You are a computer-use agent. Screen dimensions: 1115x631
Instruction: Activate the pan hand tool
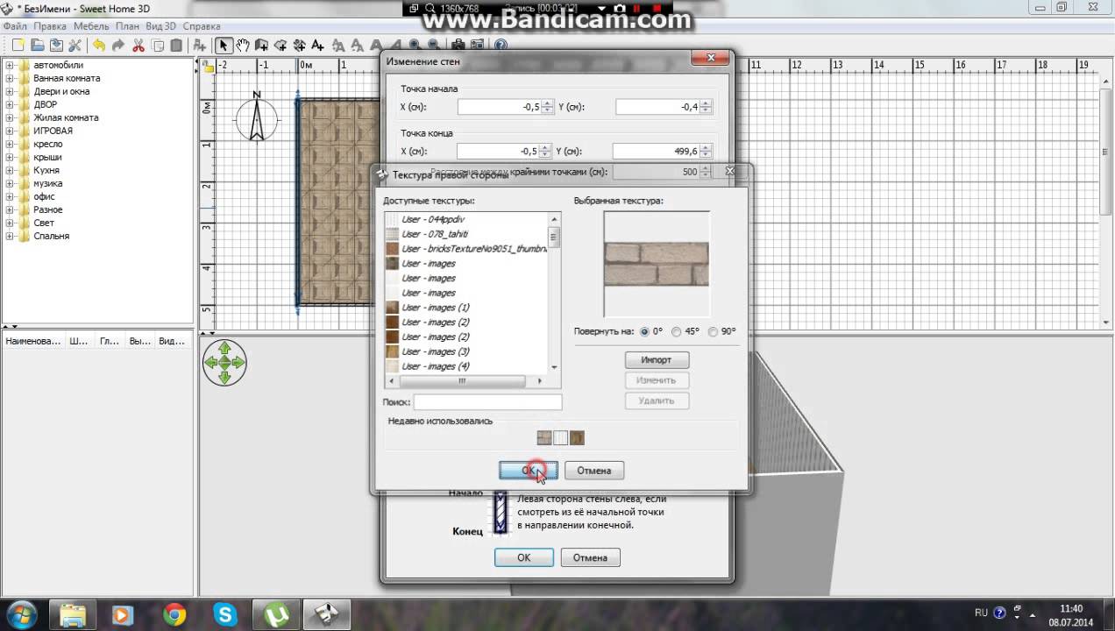click(x=243, y=45)
